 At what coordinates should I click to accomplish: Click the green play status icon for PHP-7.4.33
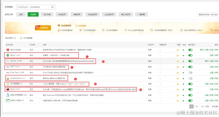pos(183,67)
